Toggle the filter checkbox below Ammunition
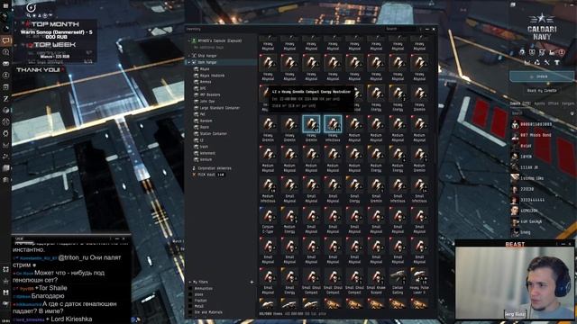Image resolution: width=577 pixels, height=324 pixels. click(x=190, y=294)
